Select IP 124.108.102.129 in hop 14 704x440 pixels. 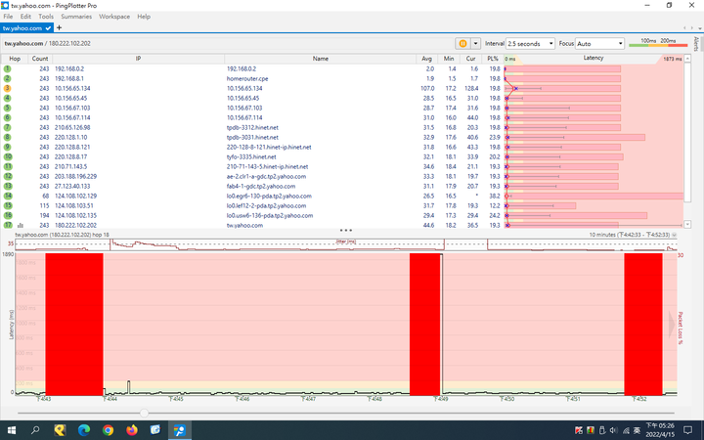coord(76,196)
